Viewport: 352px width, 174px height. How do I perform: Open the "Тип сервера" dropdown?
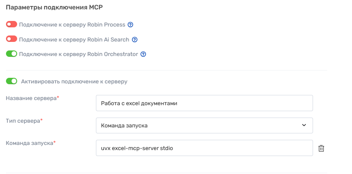pos(204,125)
